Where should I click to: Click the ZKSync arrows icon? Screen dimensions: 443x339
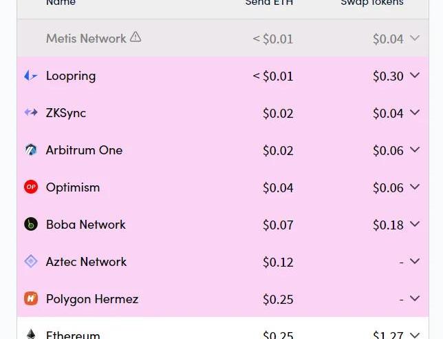coord(30,112)
